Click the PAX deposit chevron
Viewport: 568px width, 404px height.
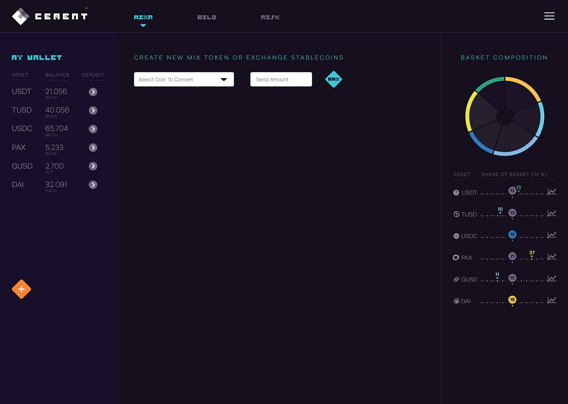coord(93,148)
